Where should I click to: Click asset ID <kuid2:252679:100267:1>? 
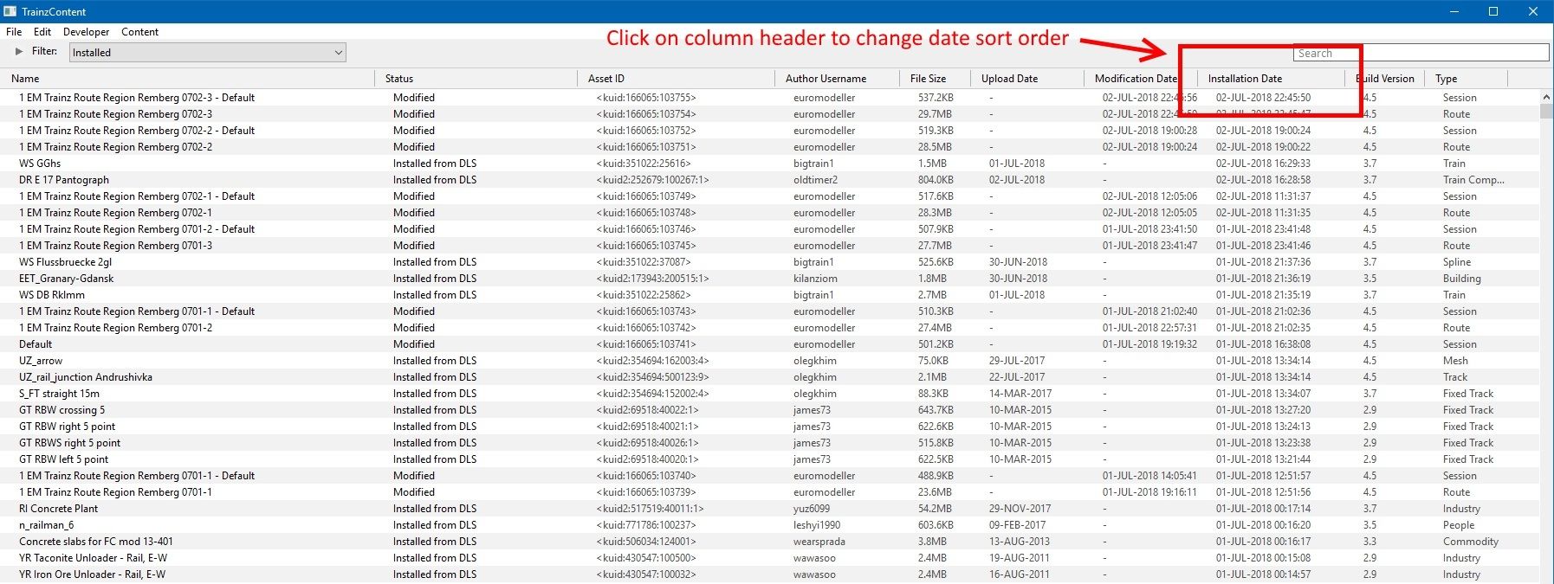pyautogui.click(x=653, y=180)
